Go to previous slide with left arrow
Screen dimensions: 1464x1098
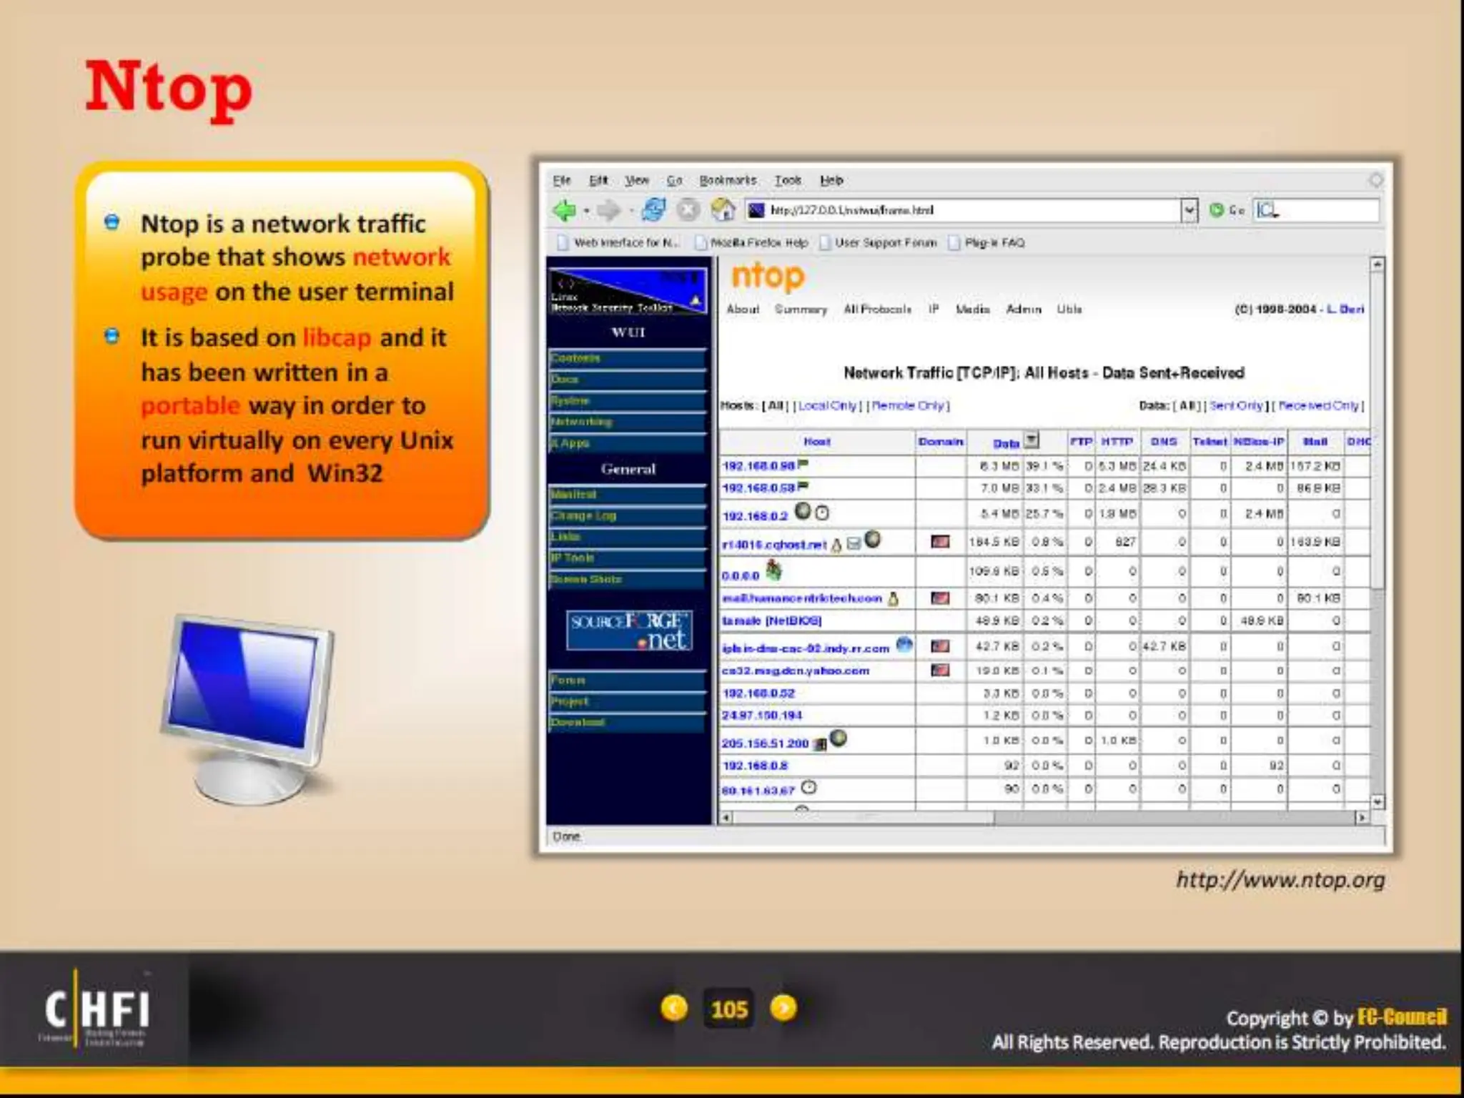tap(674, 1008)
